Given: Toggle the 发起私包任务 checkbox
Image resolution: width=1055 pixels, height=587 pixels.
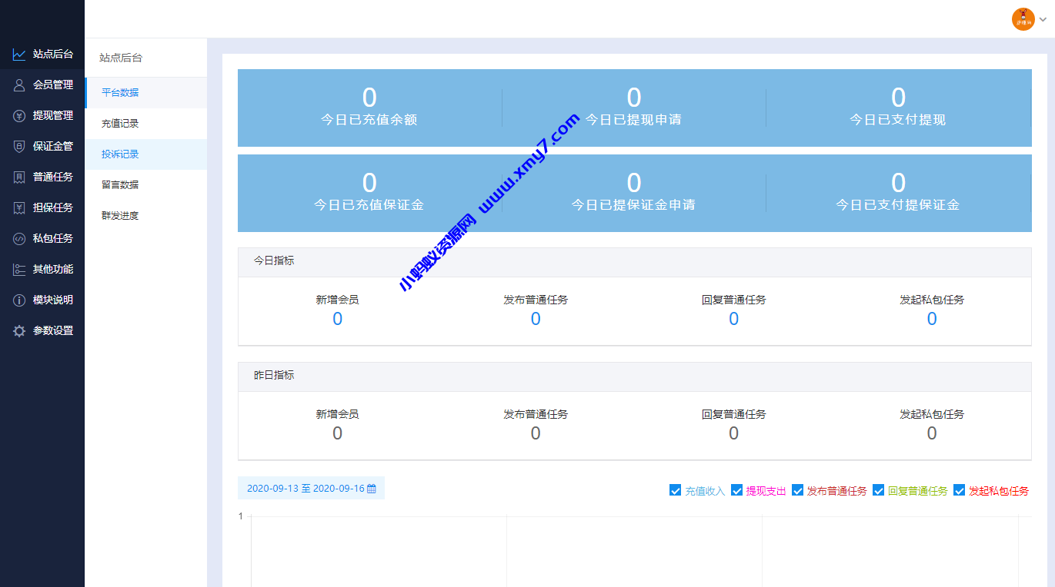Looking at the screenshot, I should (959, 489).
